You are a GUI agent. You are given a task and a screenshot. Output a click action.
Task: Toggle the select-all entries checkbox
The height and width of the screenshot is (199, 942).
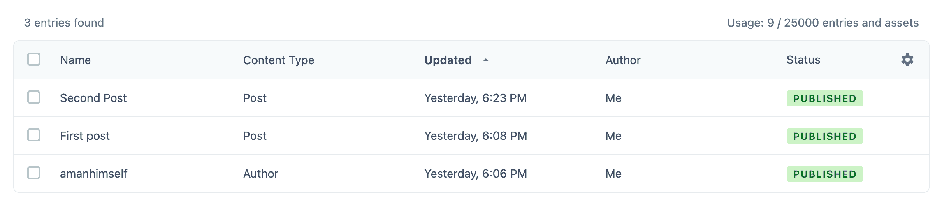click(x=34, y=60)
